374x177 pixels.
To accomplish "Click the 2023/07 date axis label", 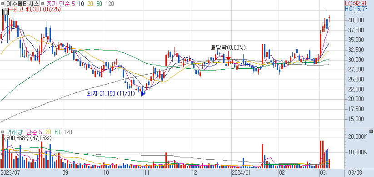I will point(10,173).
